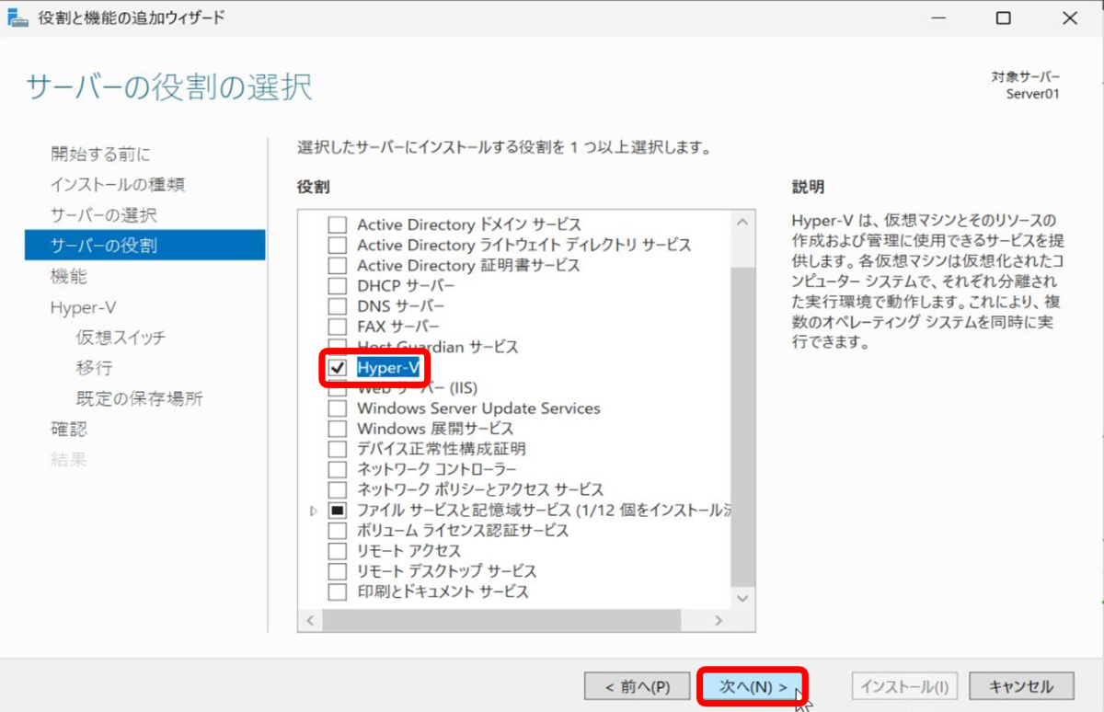Maximize the wizard window
Screen dimensions: 1104x712
(x=1004, y=17)
